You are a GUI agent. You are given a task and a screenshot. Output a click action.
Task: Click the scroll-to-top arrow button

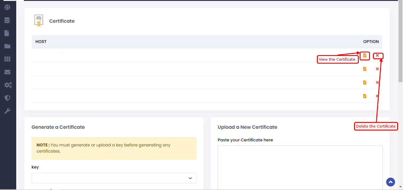[391, 182]
